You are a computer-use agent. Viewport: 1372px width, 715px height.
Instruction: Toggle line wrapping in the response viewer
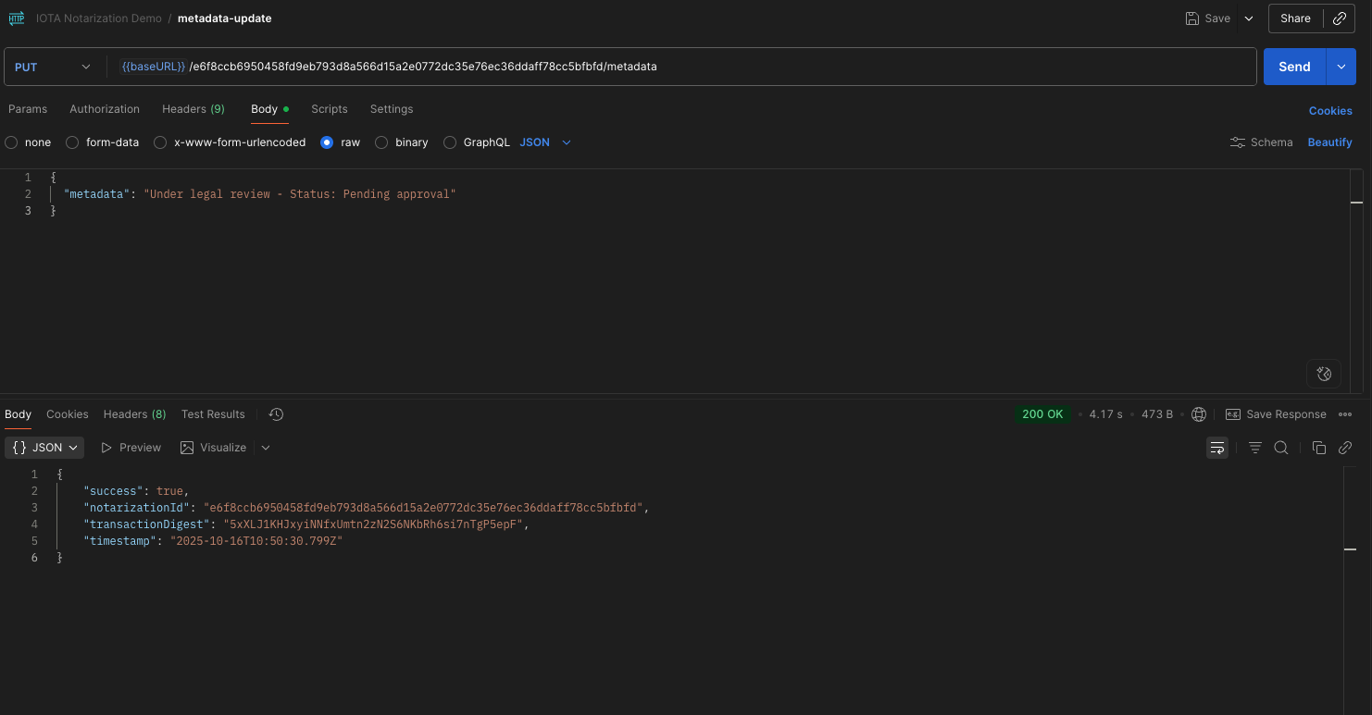point(1216,448)
